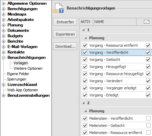
Task: Select row text Vorgang - Hinzugefügt
Action: point(108,67)
